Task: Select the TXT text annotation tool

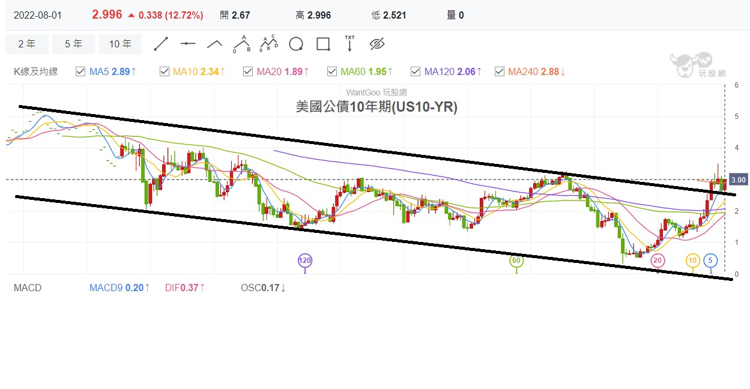Action: (349, 44)
